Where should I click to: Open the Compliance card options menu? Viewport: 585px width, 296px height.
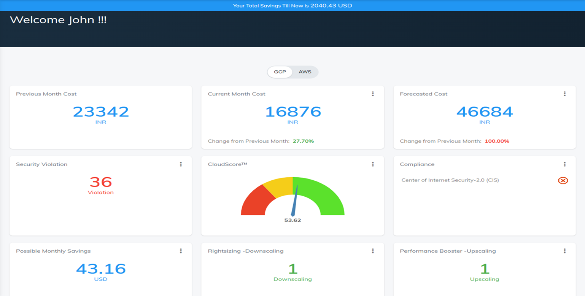tap(564, 164)
